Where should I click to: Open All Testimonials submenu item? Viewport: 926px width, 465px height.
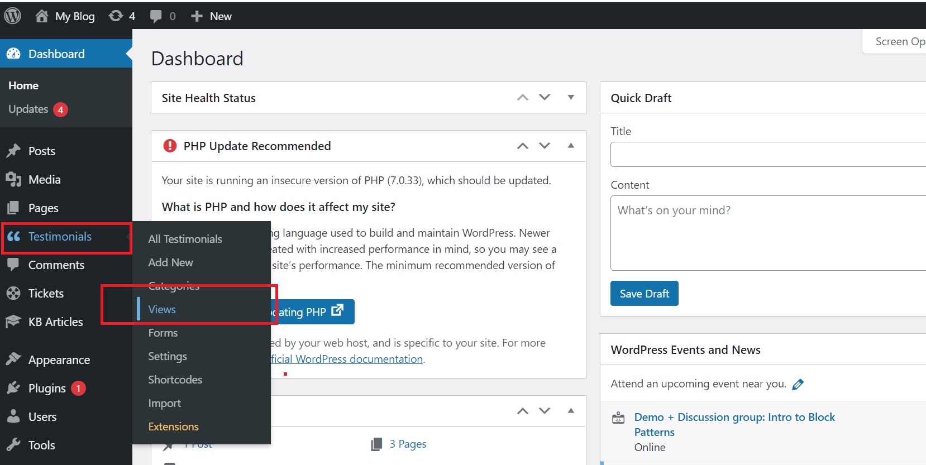point(185,239)
